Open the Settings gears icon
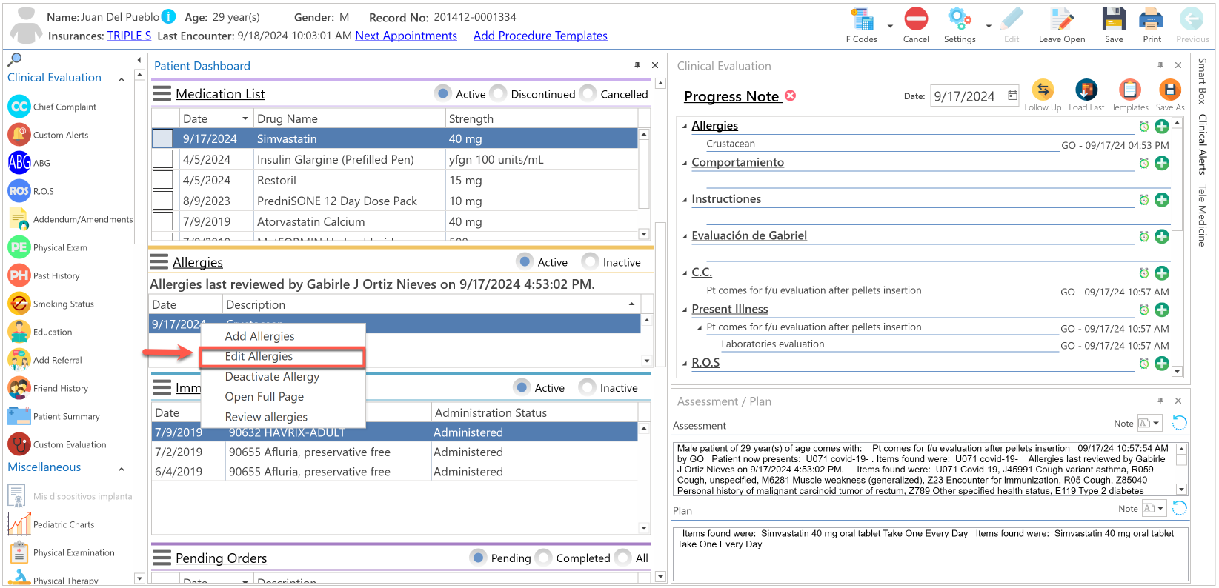The height and width of the screenshot is (588, 1219). [x=960, y=19]
